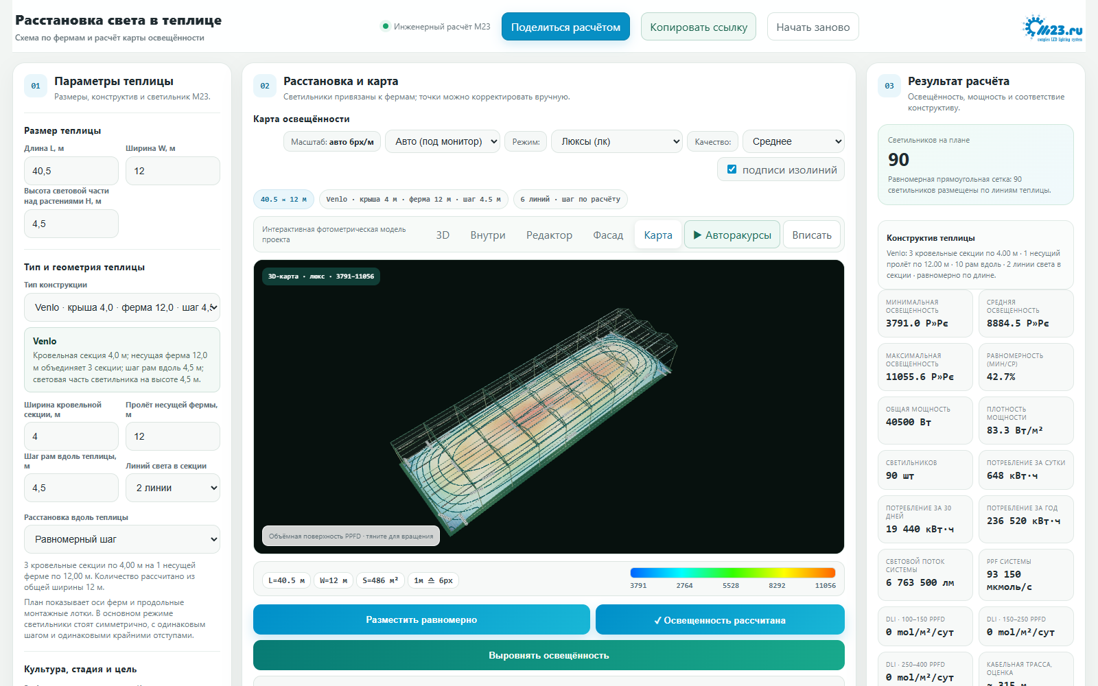Click the PPF системы 93 150 card
Viewport: 1098px width, 686px height.
tap(1026, 575)
